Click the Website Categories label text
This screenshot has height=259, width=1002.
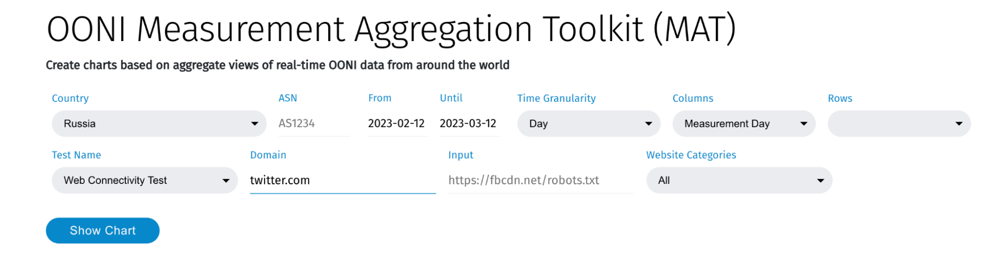tap(691, 155)
